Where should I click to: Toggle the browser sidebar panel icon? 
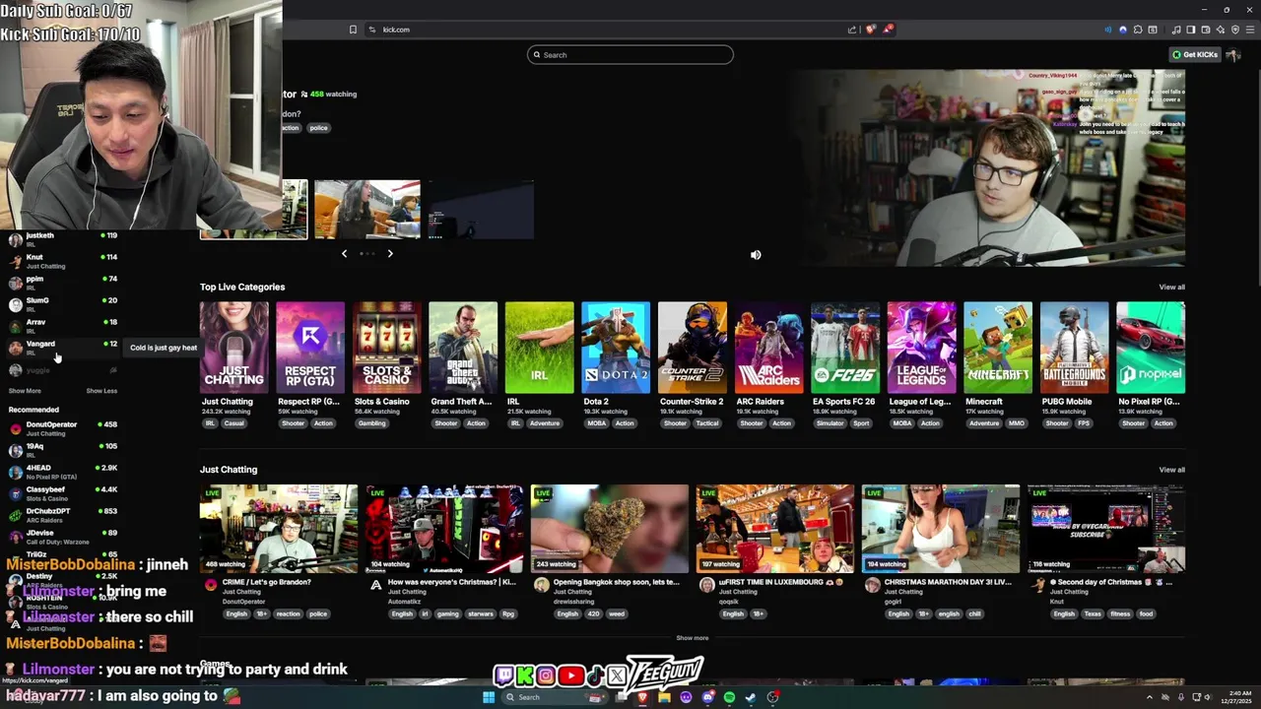pyautogui.click(x=1191, y=30)
